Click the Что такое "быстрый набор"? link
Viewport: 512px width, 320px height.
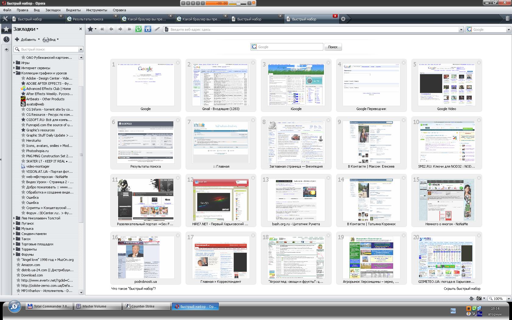(x=133, y=289)
